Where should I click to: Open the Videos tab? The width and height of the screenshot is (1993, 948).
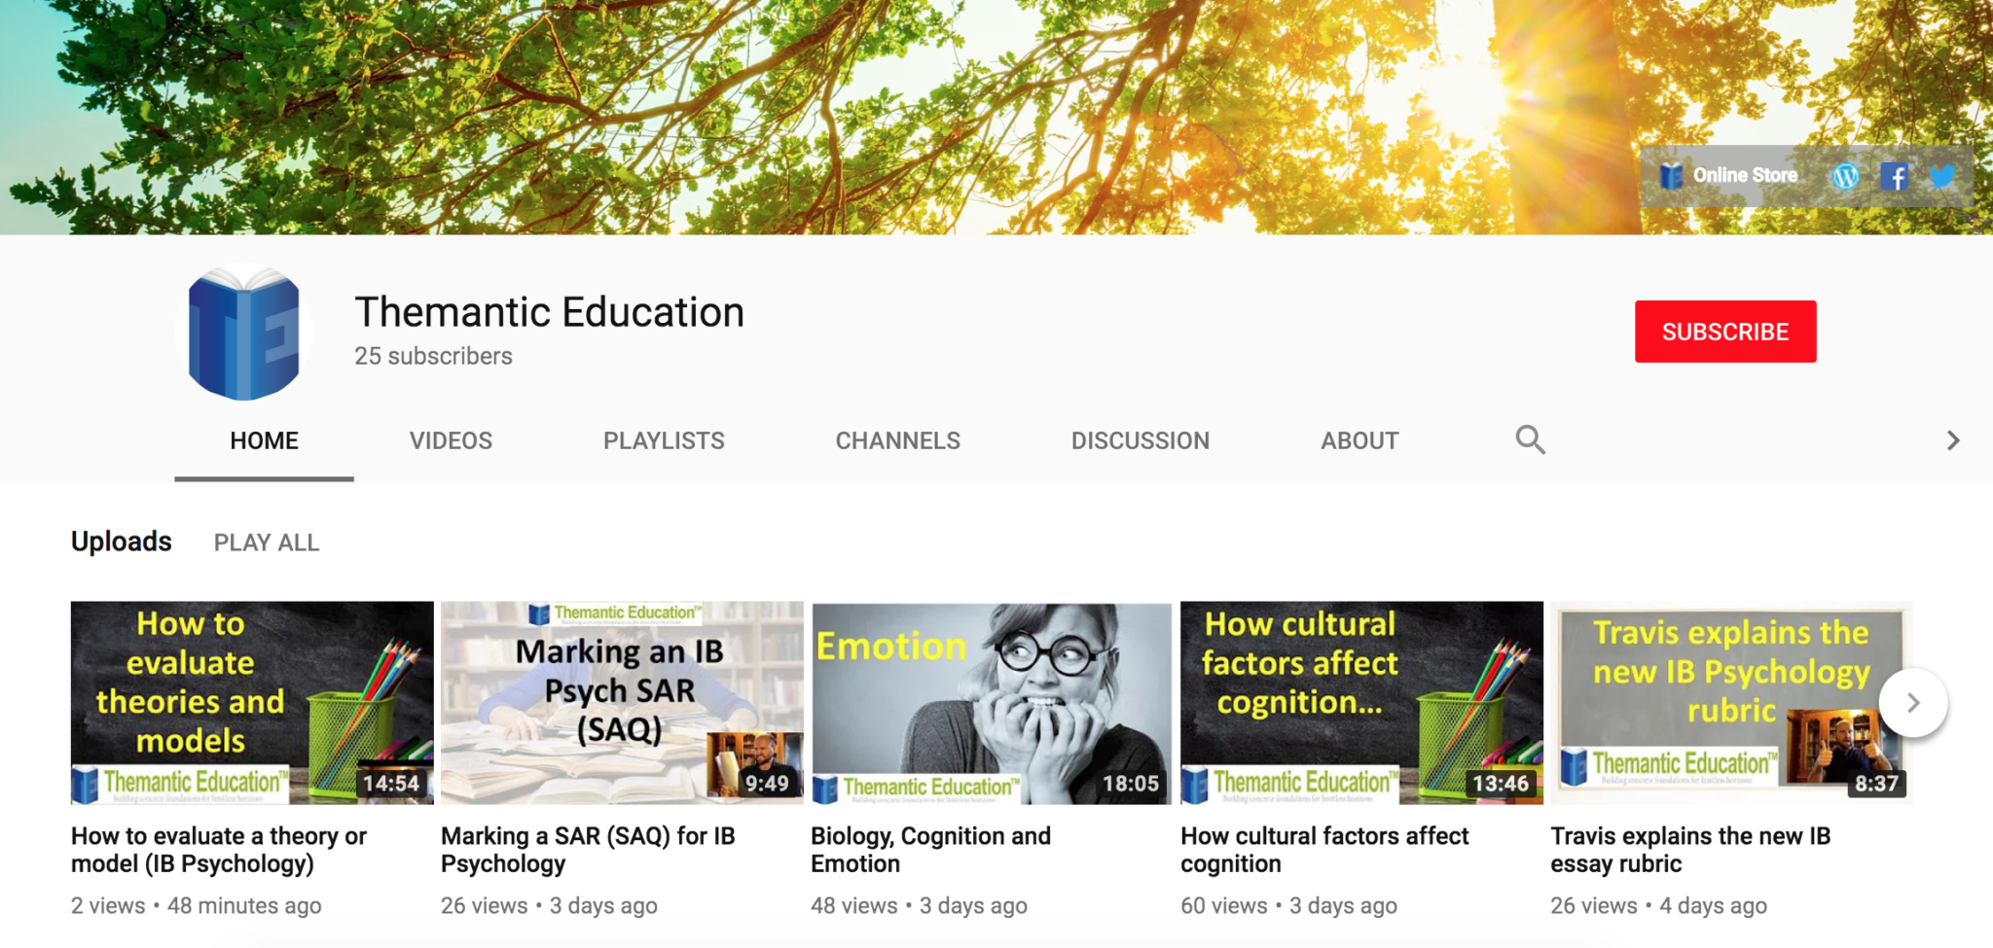(451, 440)
